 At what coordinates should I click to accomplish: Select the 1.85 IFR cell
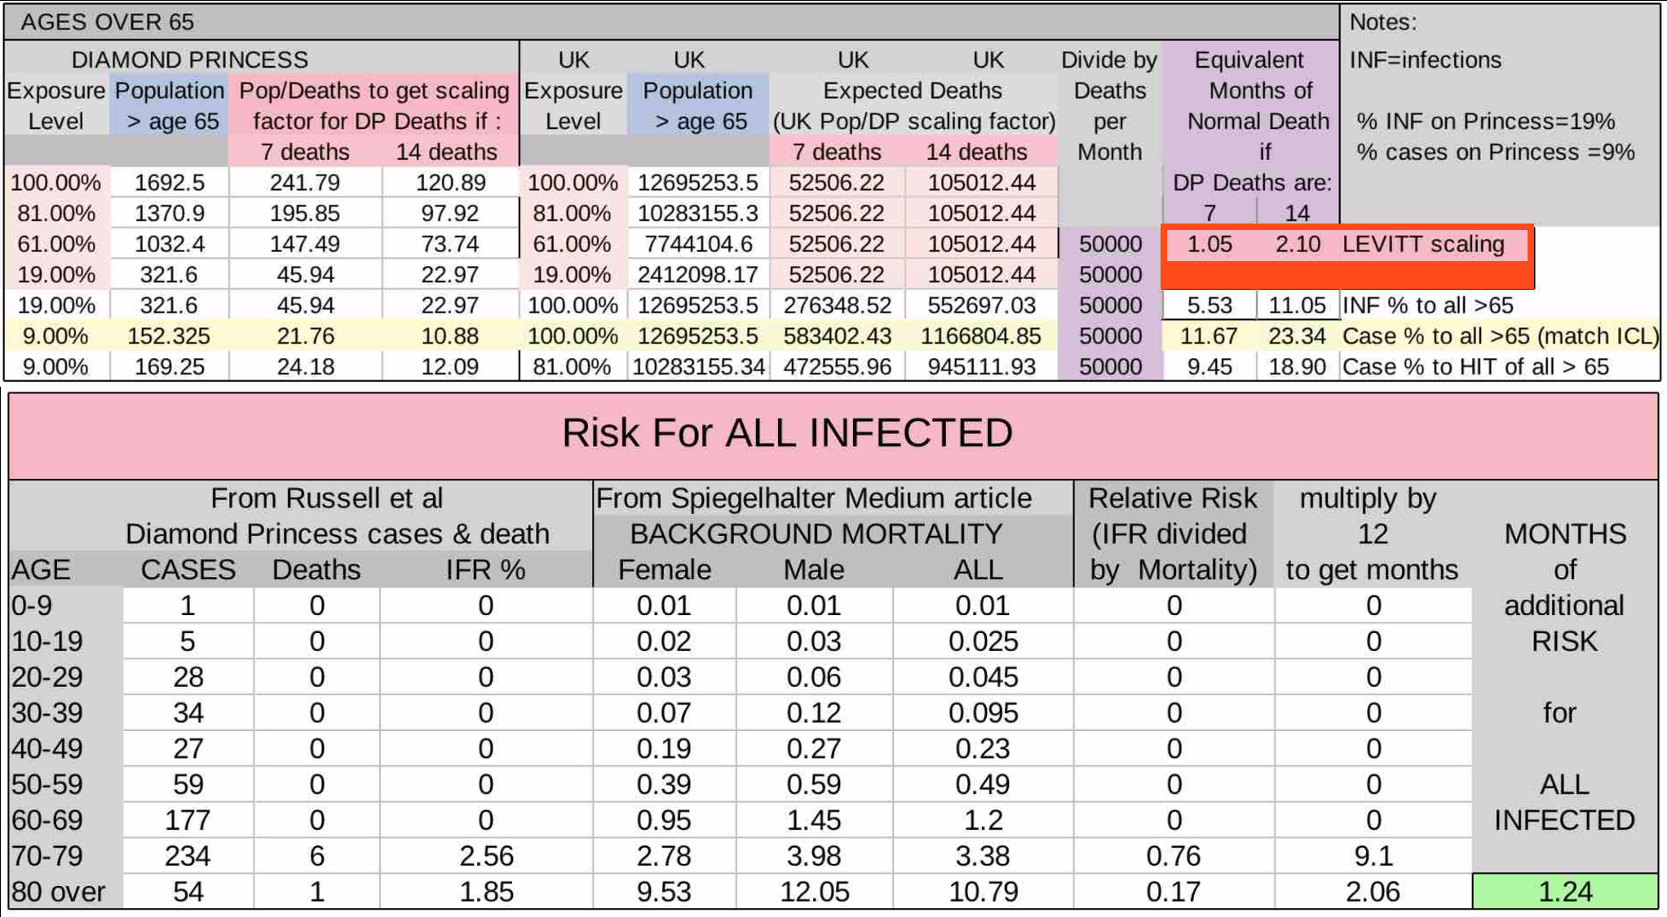(486, 892)
